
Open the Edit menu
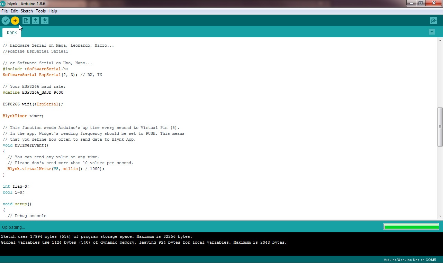[14, 11]
